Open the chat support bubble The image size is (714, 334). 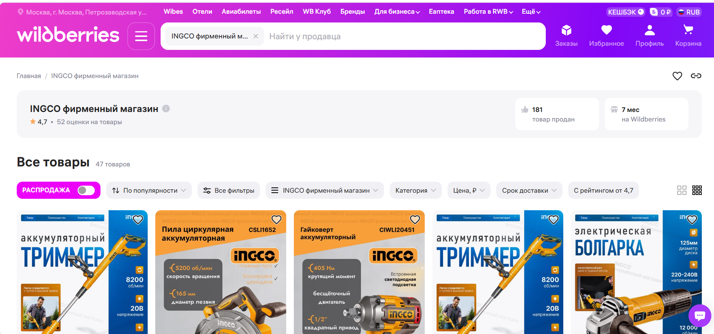pos(700,315)
